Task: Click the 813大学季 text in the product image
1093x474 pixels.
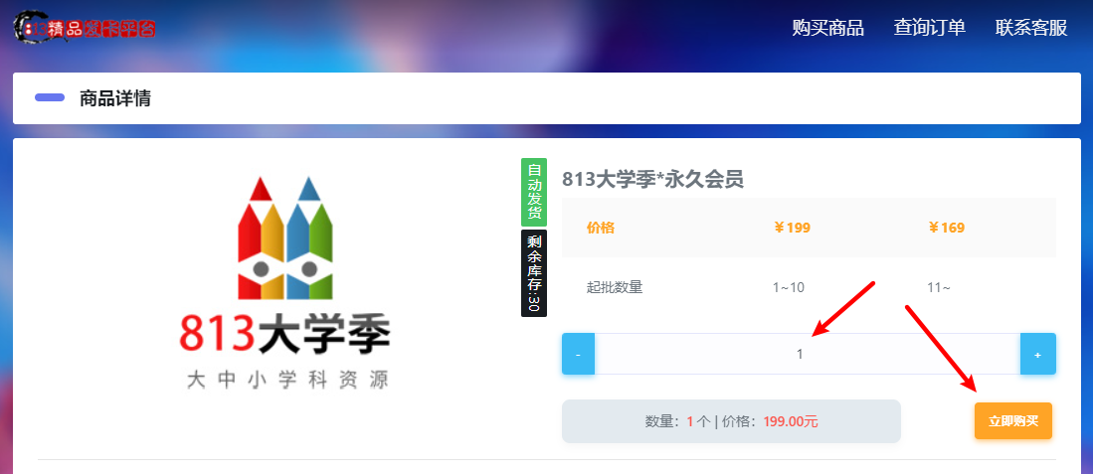Action: [x=284, y=336]
